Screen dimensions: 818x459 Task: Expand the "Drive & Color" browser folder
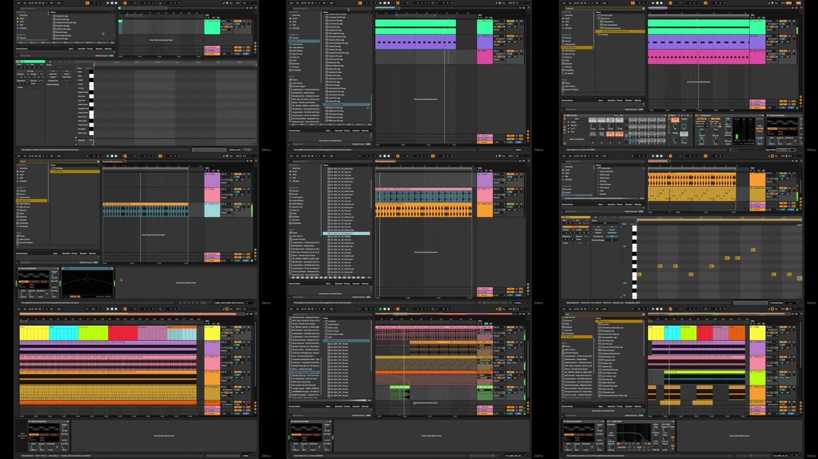pos(597,15)
